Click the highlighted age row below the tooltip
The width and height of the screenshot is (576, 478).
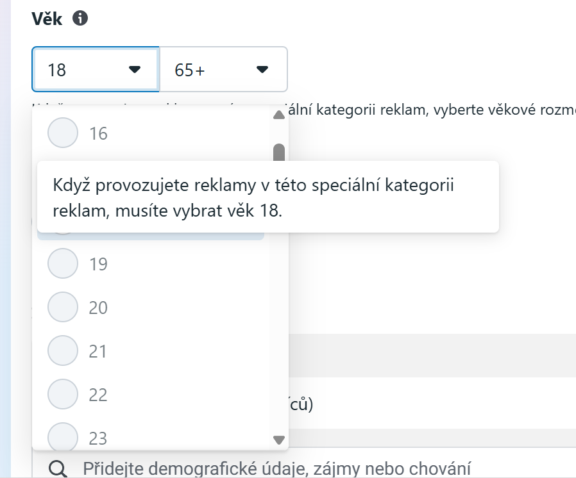click(x=160, y=236)
